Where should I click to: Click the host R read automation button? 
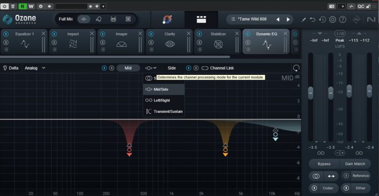22,6
